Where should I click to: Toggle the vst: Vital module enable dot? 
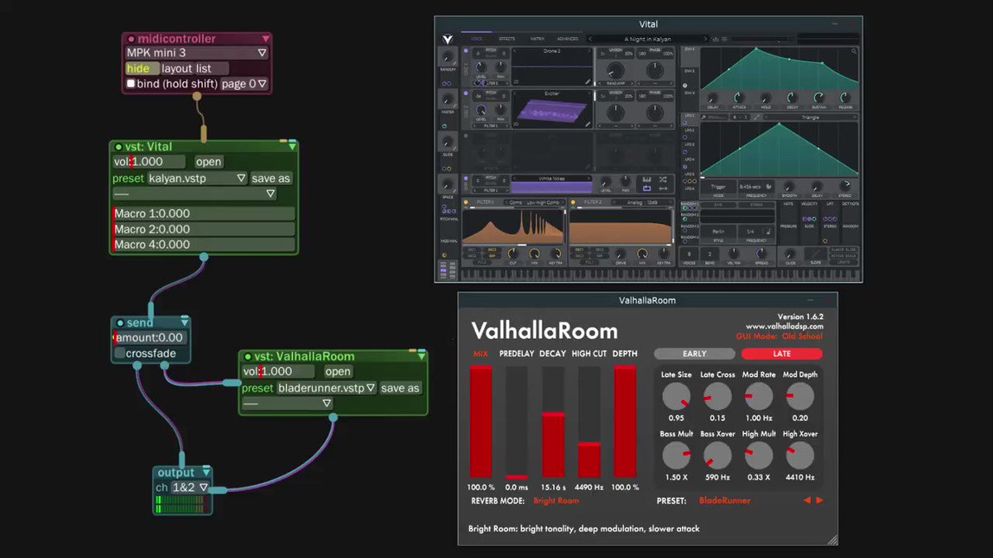click(118, 146)
